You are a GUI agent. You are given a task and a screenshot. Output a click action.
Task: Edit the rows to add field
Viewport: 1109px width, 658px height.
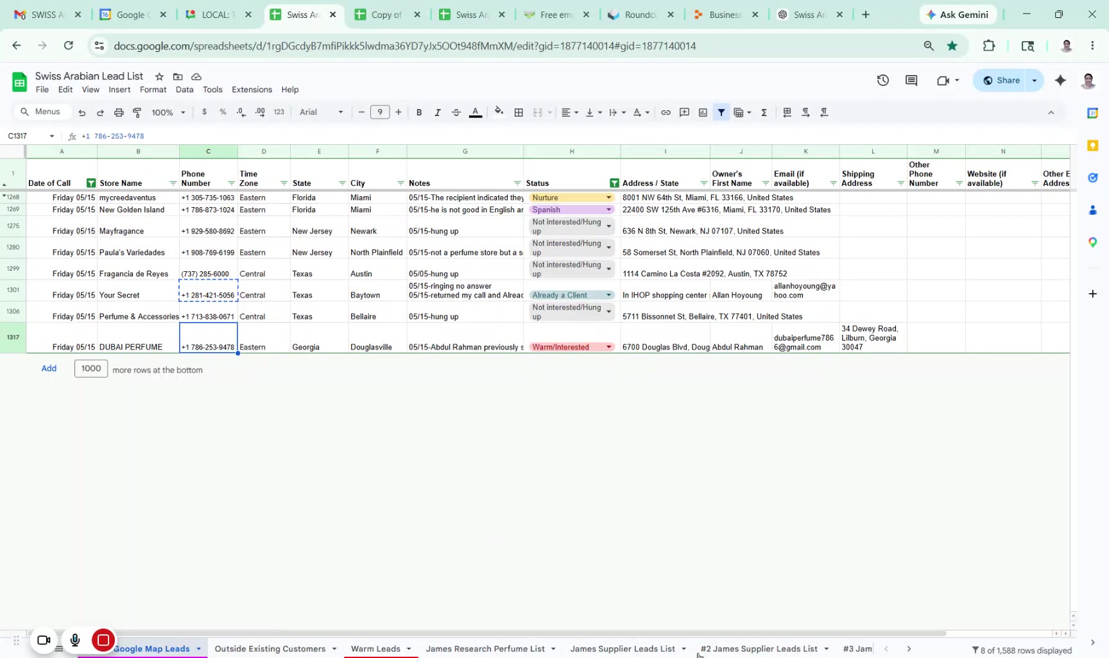[91, 369]
